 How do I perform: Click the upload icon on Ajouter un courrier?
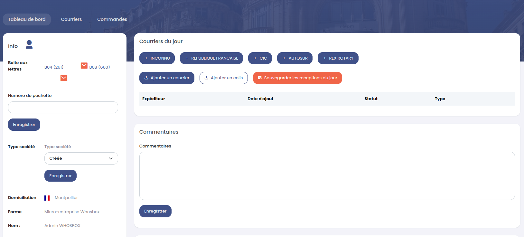click(146, 78)
